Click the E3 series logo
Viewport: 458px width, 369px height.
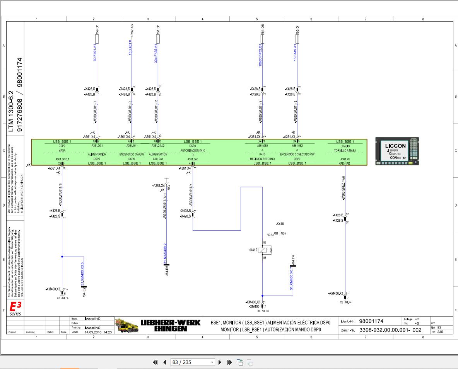[15, 308]
